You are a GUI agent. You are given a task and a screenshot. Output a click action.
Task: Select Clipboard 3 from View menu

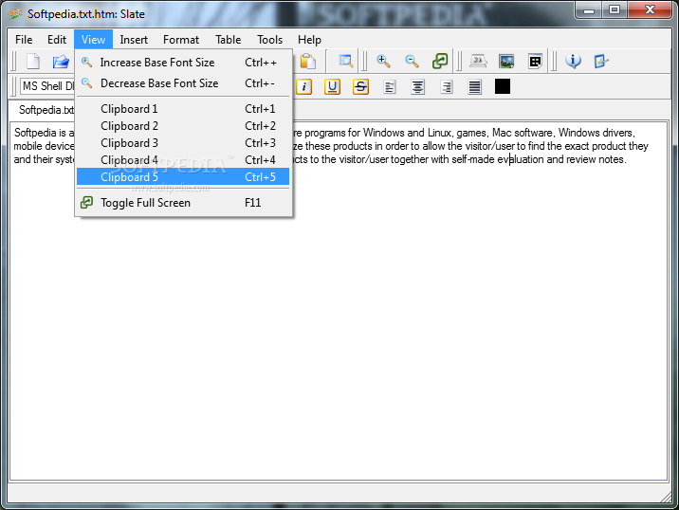coord(183,143)
